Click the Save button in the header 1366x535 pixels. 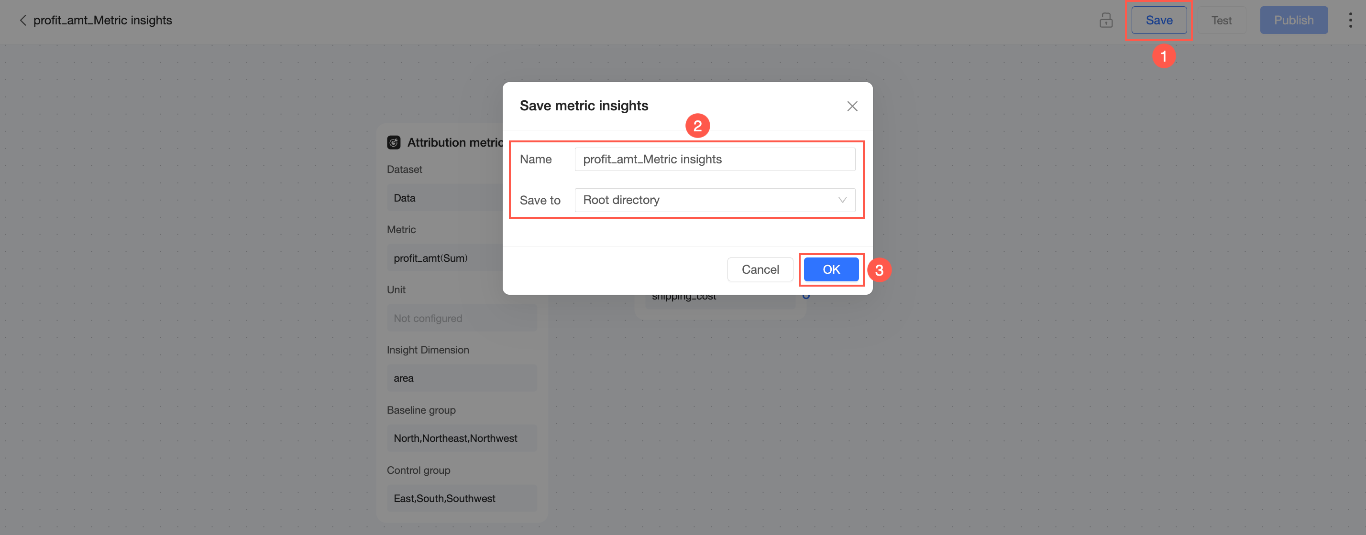click(1158, 20)
